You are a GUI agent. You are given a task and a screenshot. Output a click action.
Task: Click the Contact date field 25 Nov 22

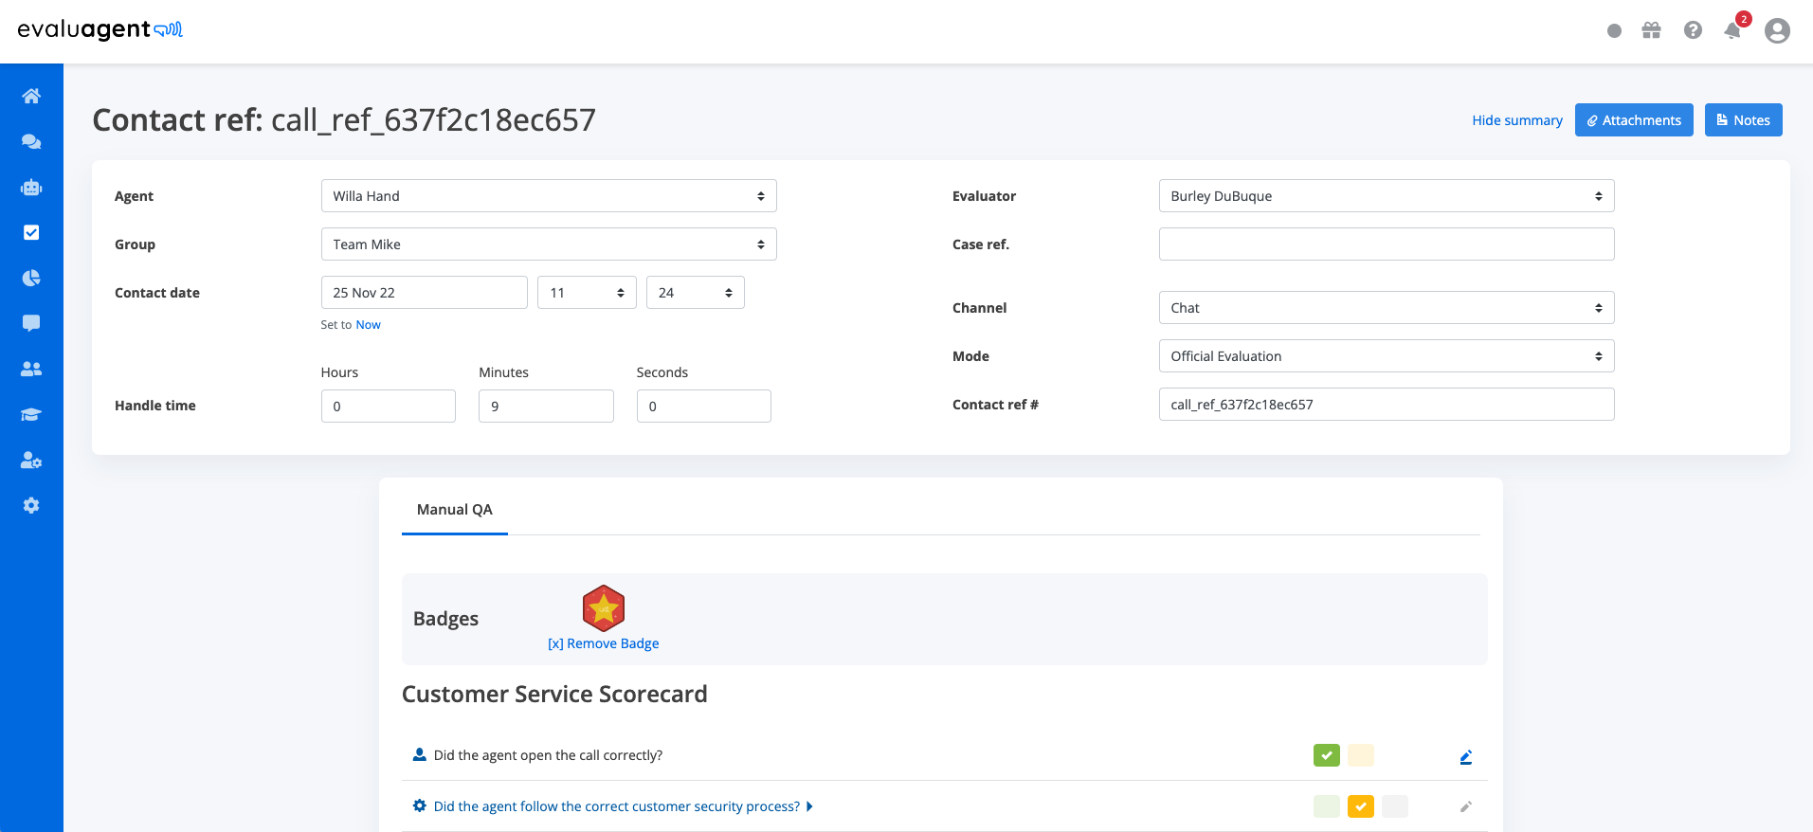[x=425, y=293]
